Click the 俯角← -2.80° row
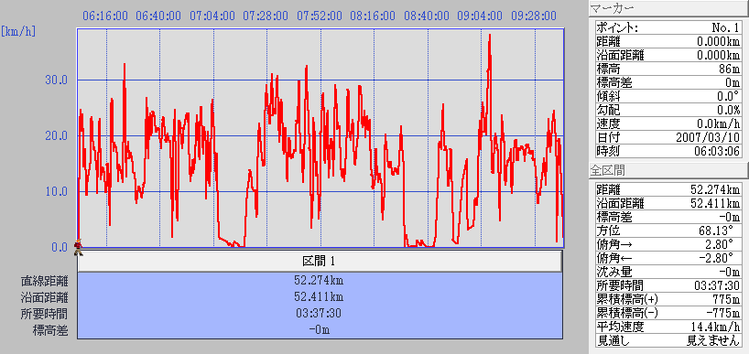749x354 pixels. pyautogui.click(x=668, y=258)
